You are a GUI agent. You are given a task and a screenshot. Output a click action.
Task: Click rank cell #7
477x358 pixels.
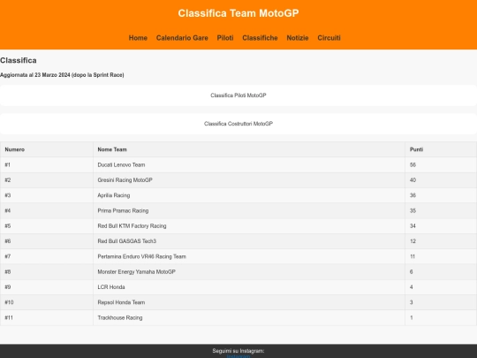coord(47,256)
